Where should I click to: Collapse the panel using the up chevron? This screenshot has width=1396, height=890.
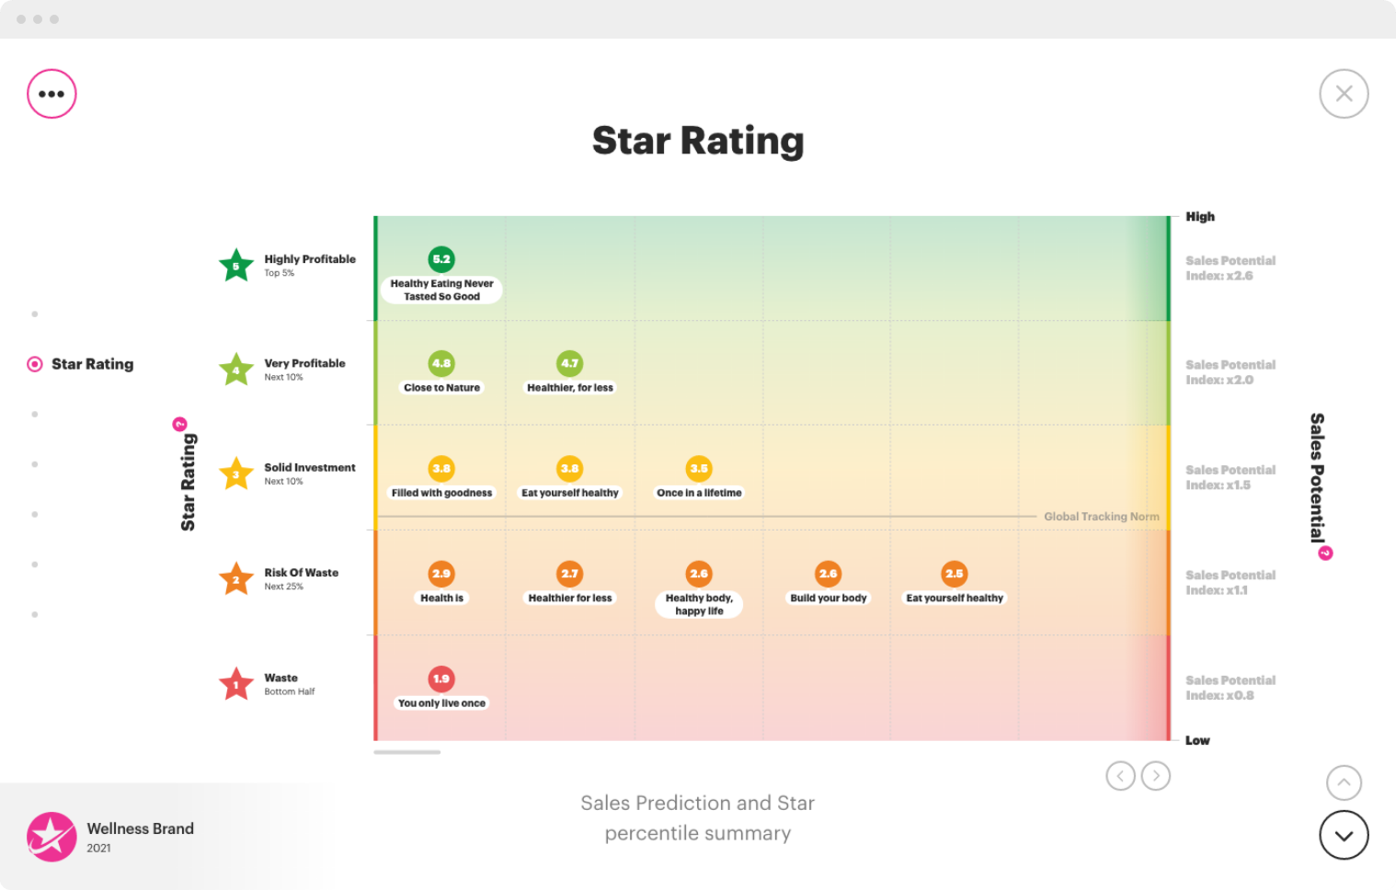coord(1344,782)
